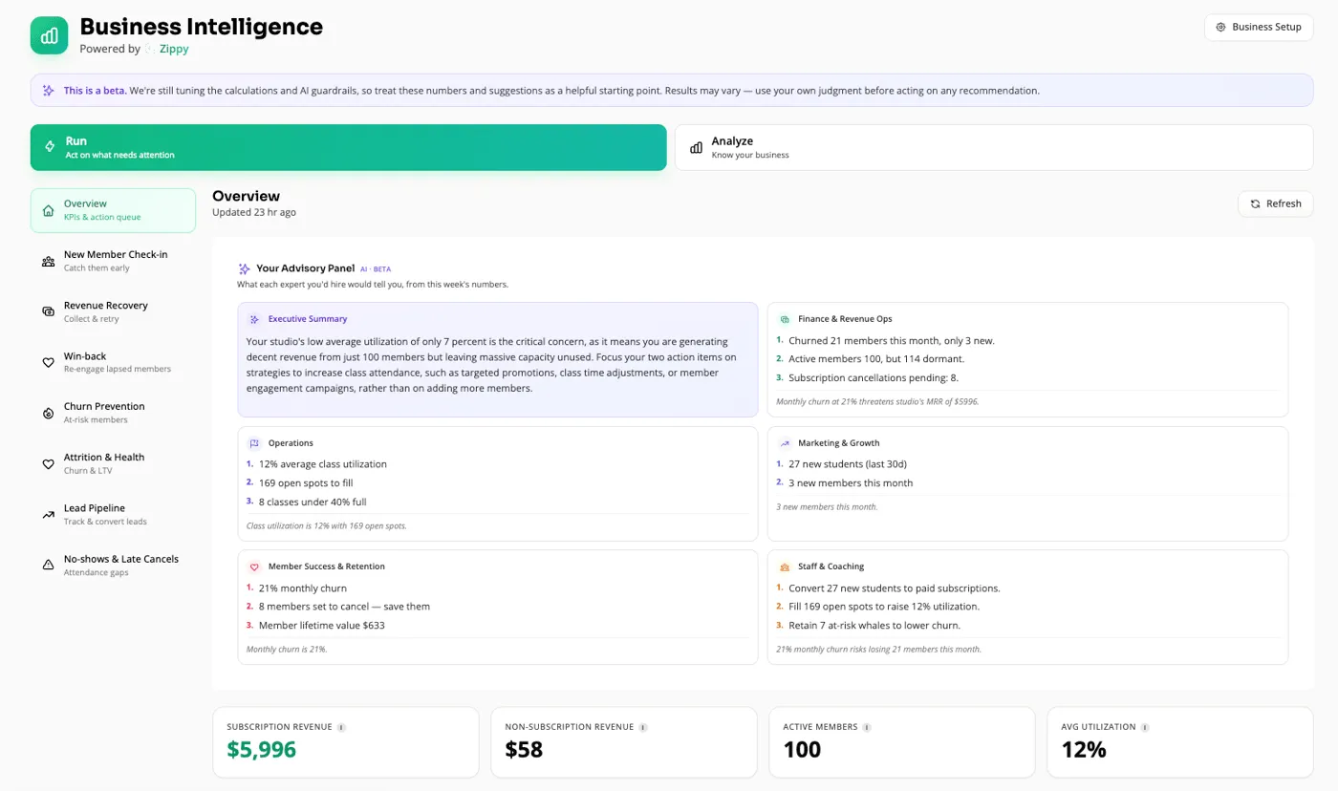Click '8 classes under 40% full'
Screen dimensions: 1338x791
click(313, 502)
